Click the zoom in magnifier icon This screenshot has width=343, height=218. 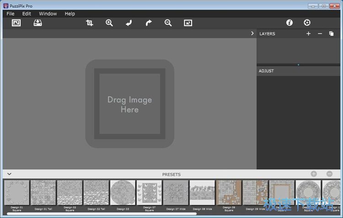(109, 23)
